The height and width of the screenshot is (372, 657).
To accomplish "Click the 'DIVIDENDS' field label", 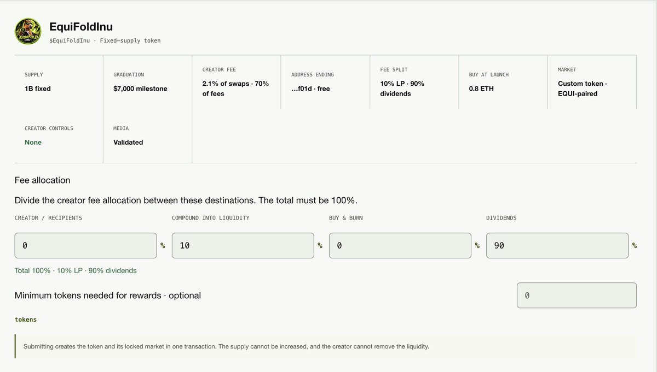I will 502,218.
